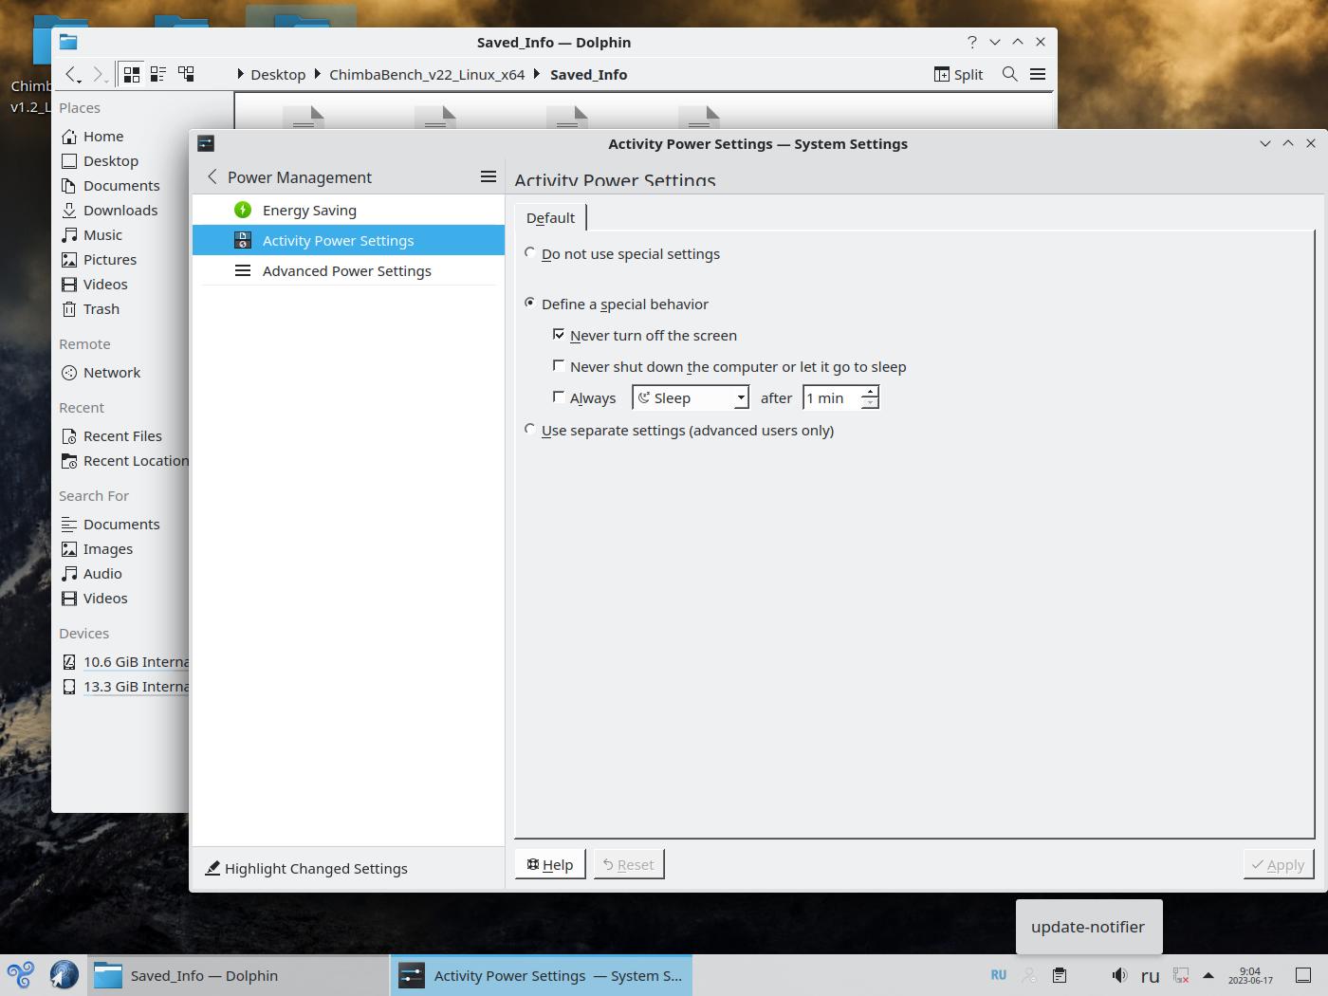Click the Help button in System Settings

click(x=550, y=864)
